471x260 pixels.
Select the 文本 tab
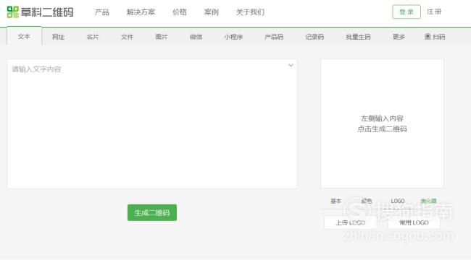[x=24, y=36]
